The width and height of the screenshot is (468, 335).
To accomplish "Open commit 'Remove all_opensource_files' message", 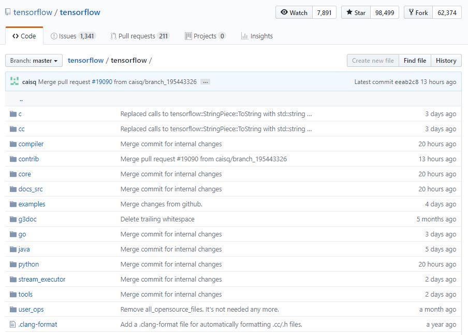I will click(x=200, y=309).
